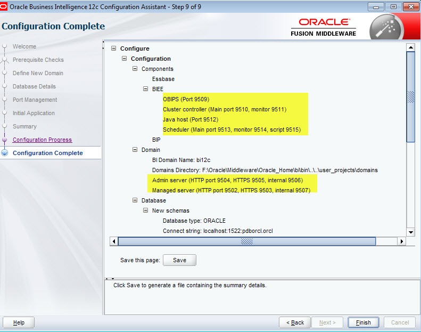Select the Managed server ports row

click(x=231, y=190)
